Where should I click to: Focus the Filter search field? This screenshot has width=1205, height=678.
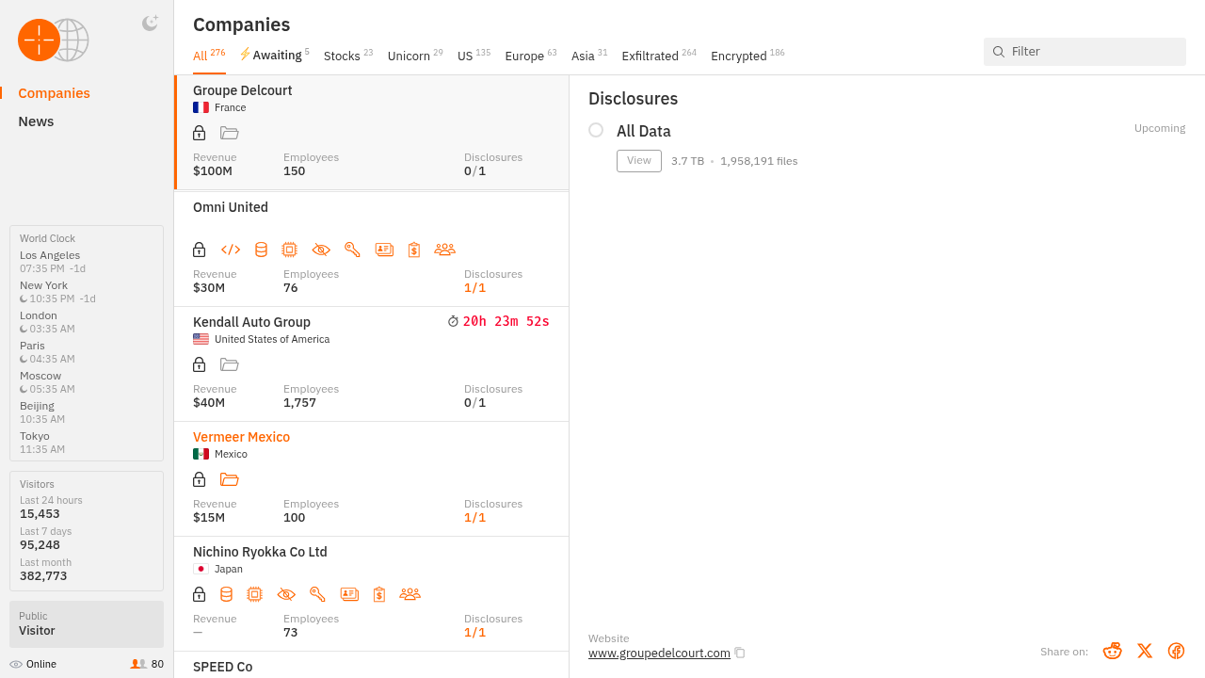(1084, 52)
